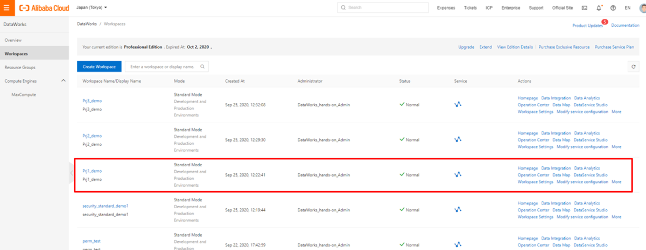Image resolution: width=646 pixels, height=250 pixels.
Task: Click the Create Workspace button
Action: 99,67
